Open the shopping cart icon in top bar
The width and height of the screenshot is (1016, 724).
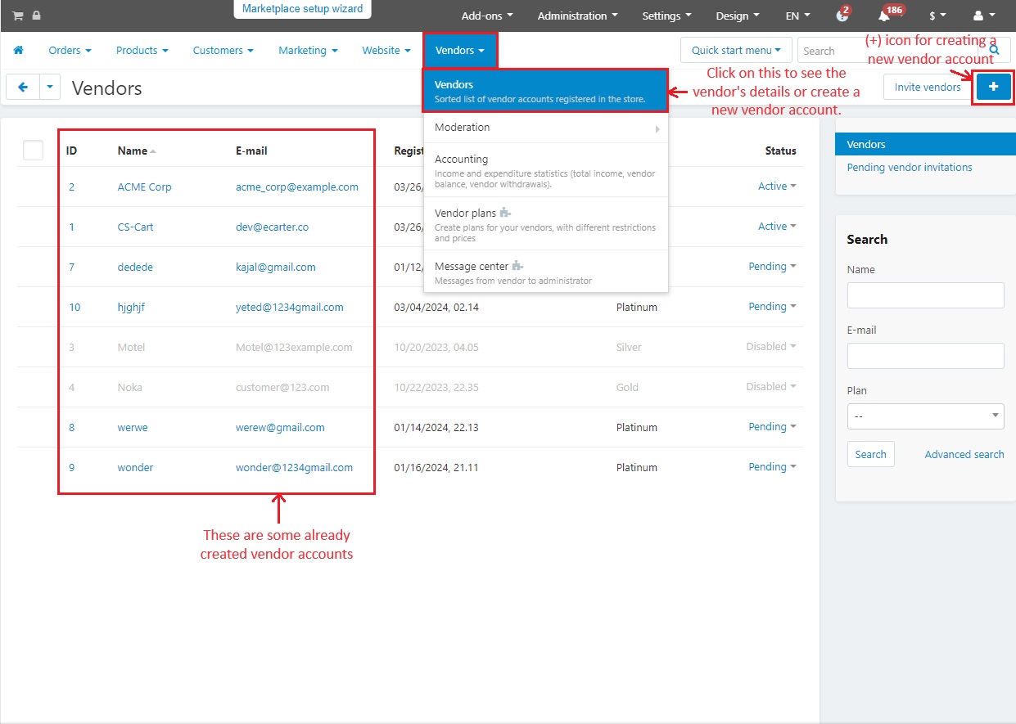17,16
